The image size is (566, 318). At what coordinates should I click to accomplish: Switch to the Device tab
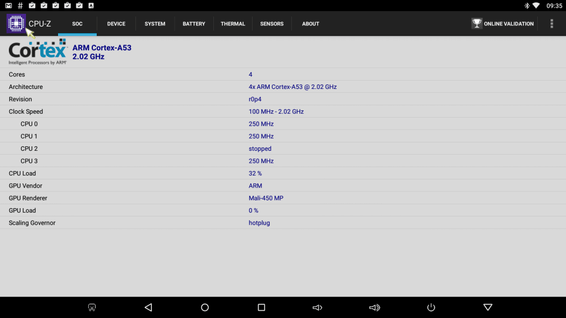[116, 24]
